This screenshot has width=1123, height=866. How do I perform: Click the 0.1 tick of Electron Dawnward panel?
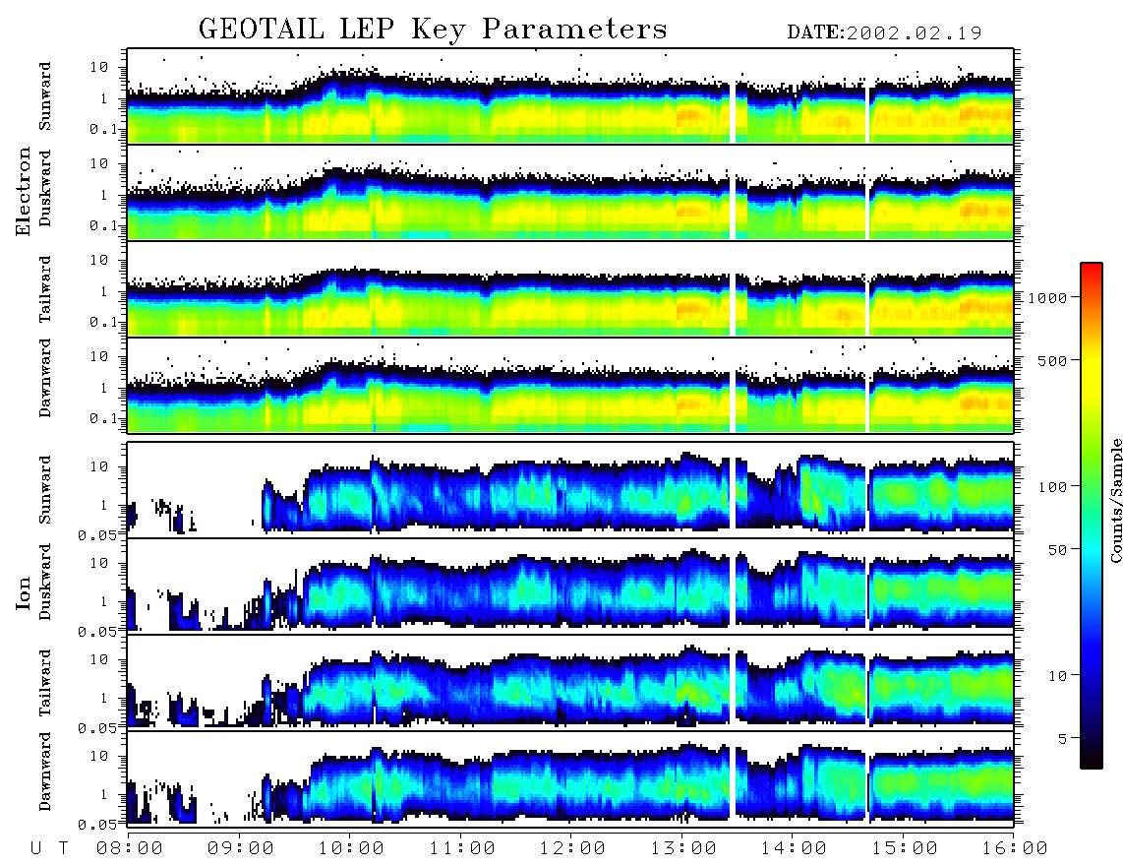(x=104, y=418)
